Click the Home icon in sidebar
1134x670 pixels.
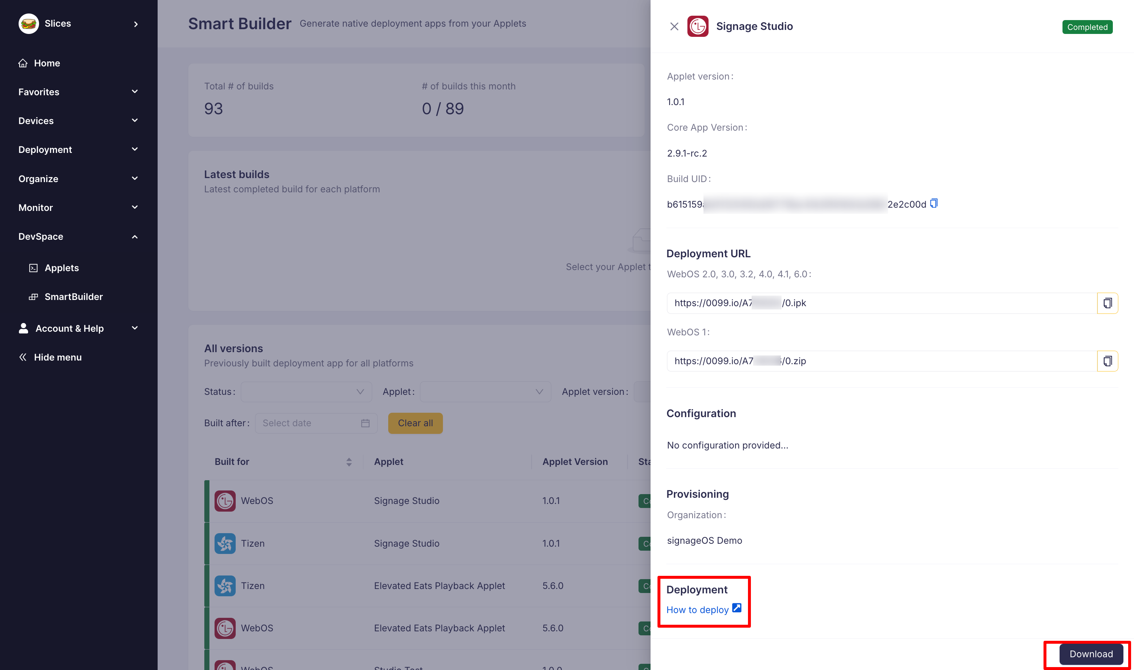(x=23, y=63)
